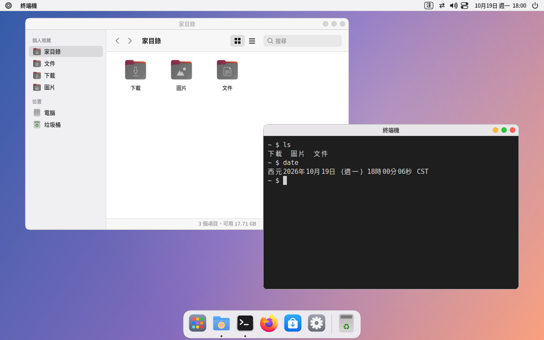Open the trash from the dock
This screenshot has width=544, height=340.
[x=346, y=323]
